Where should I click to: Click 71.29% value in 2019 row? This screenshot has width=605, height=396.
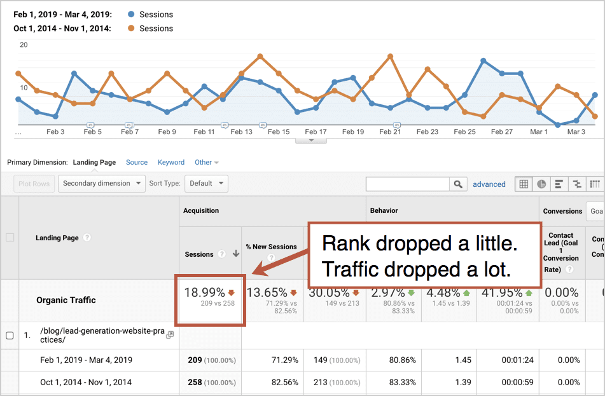285,360
